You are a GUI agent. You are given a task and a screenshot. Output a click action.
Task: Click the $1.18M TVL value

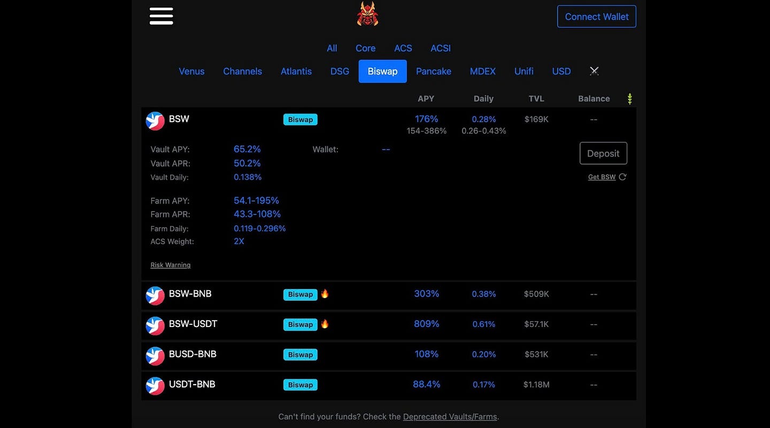[536, 385]
